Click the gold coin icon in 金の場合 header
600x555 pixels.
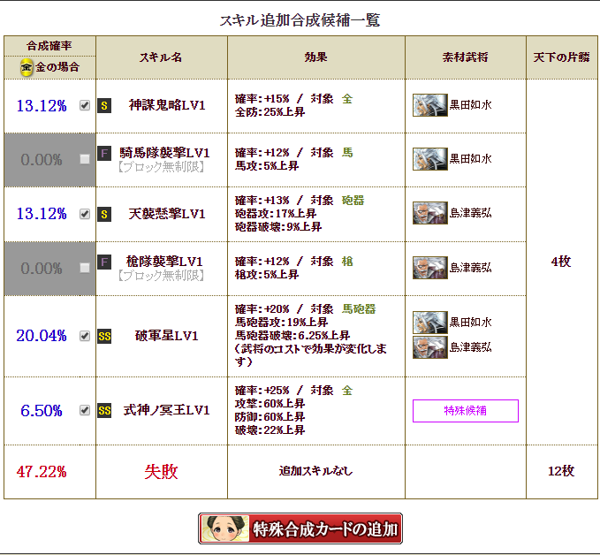[27, 67]
